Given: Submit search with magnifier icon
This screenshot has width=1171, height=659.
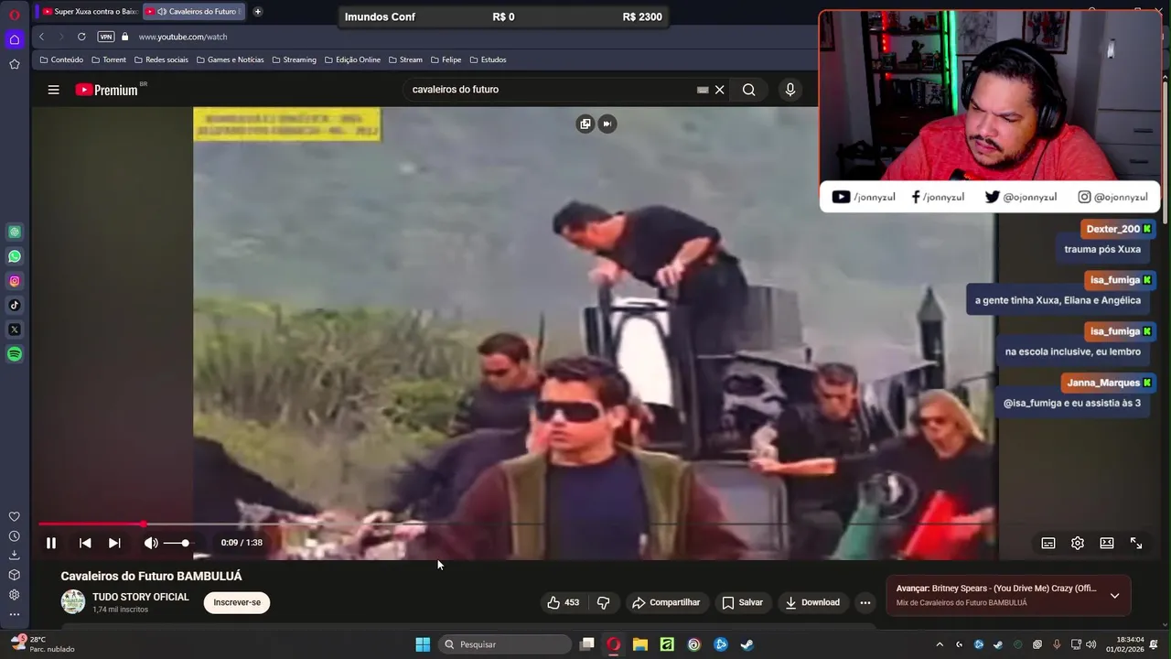Looking at the screenshot, I should [x=748, y=90].
